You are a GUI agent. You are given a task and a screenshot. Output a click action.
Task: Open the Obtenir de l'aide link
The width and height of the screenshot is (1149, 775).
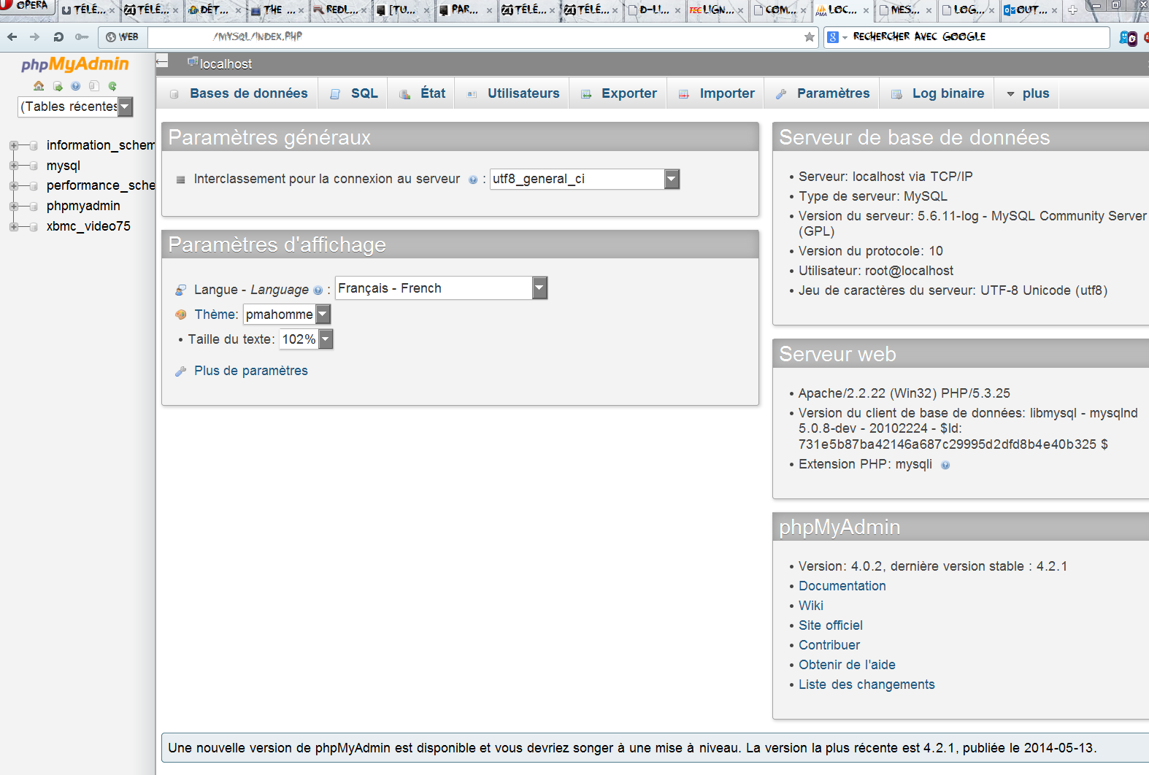pyautogui.click(x=847, y=665)
